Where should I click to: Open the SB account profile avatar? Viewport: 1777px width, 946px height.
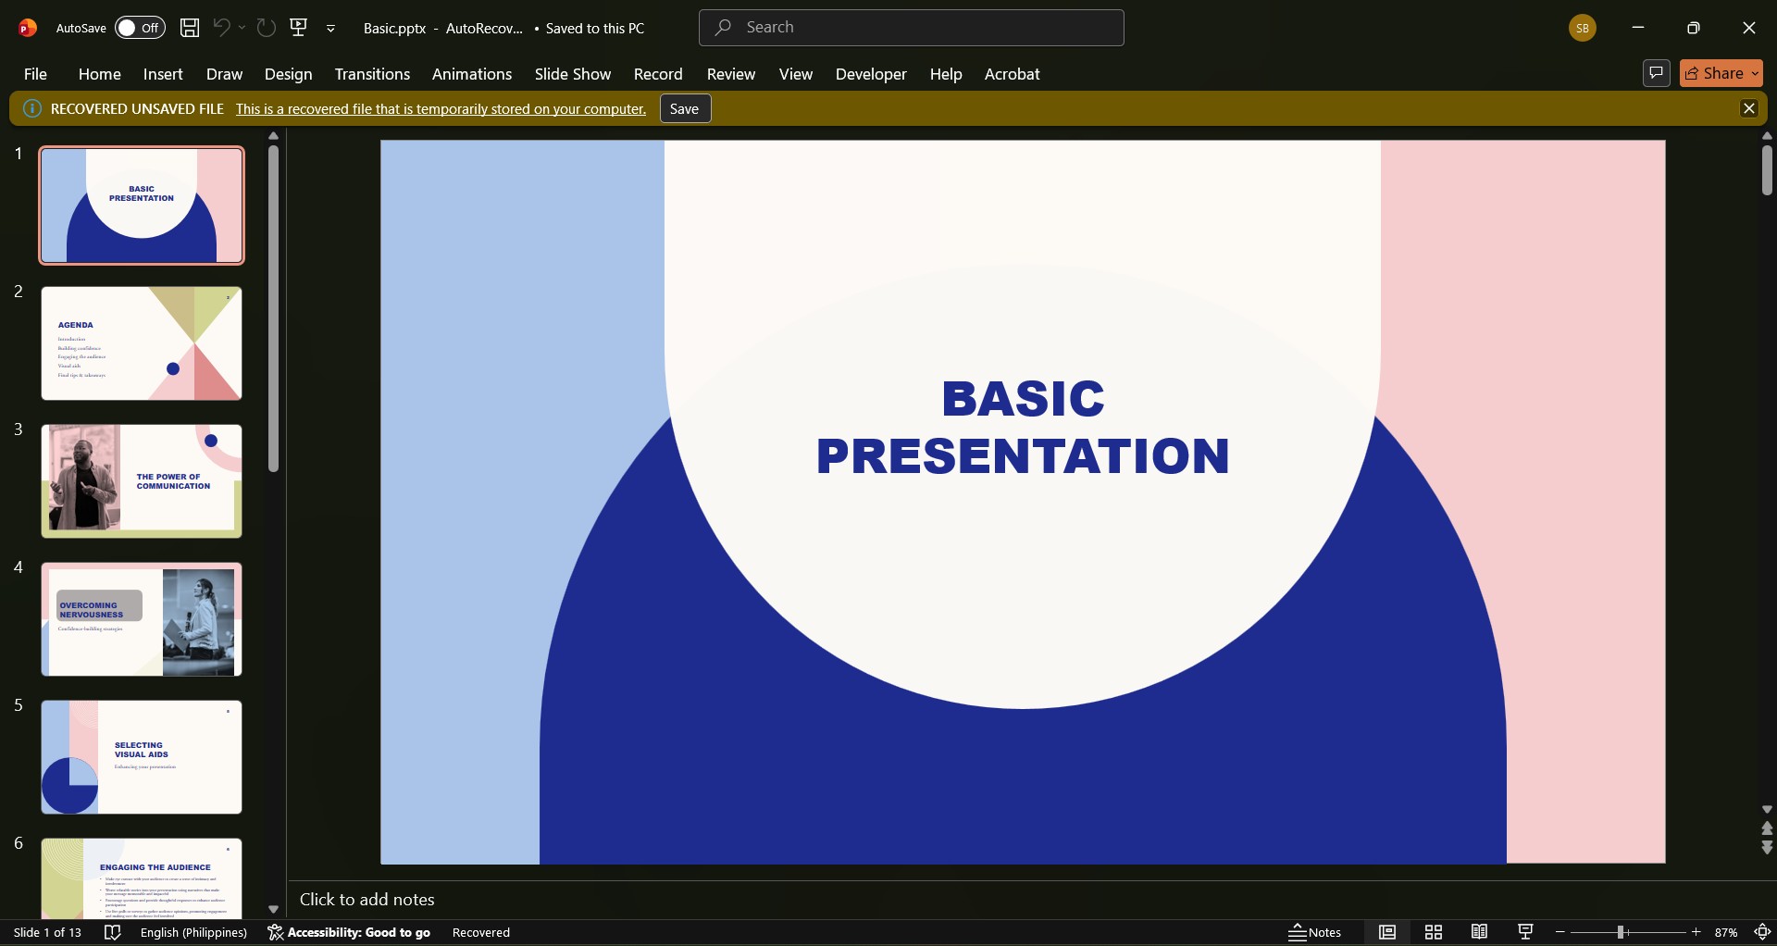pyautogui.click(x=1583, y=28)
